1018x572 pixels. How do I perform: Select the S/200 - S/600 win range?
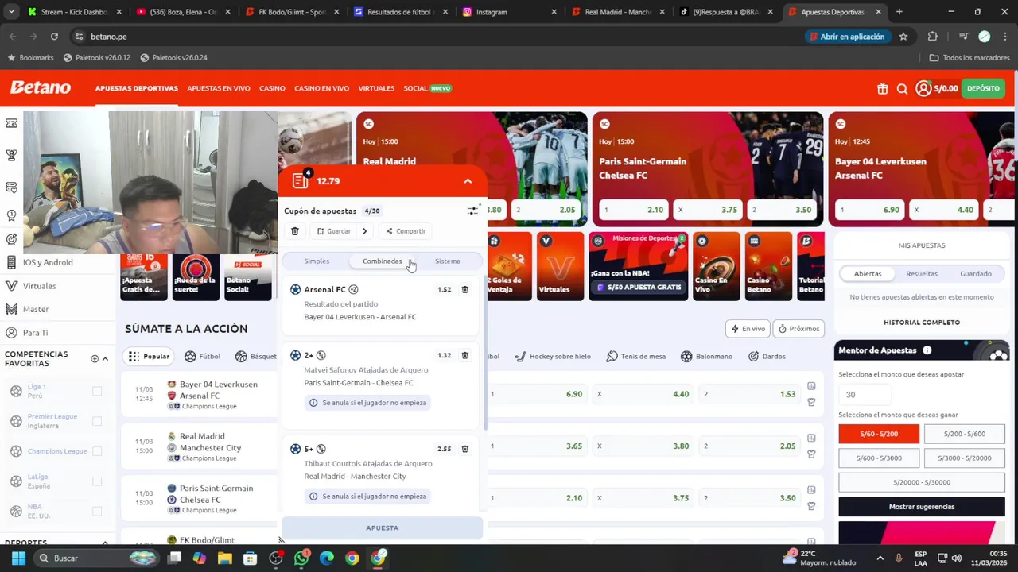[964, 434]
